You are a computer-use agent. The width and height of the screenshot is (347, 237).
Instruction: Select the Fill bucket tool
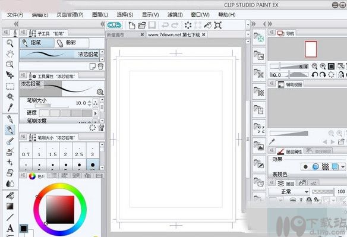coord(10,195)
